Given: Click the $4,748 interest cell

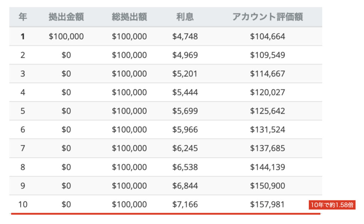Looking at the screenshot, I should click(185, 37).
